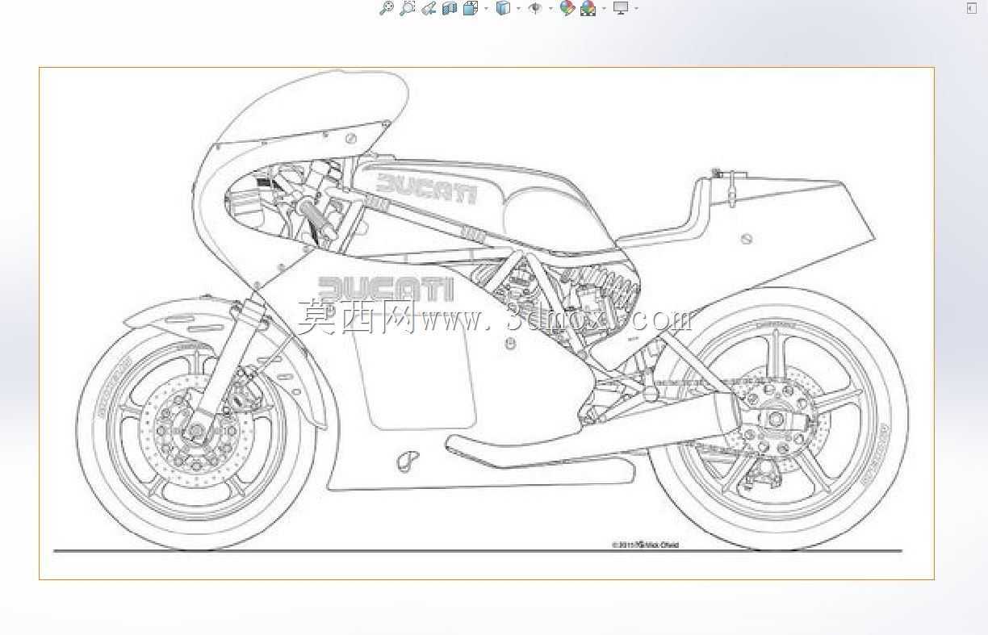Toggle the Hide/Show Items eye icon
988x635 pixels.
click(x=534, y=8)
